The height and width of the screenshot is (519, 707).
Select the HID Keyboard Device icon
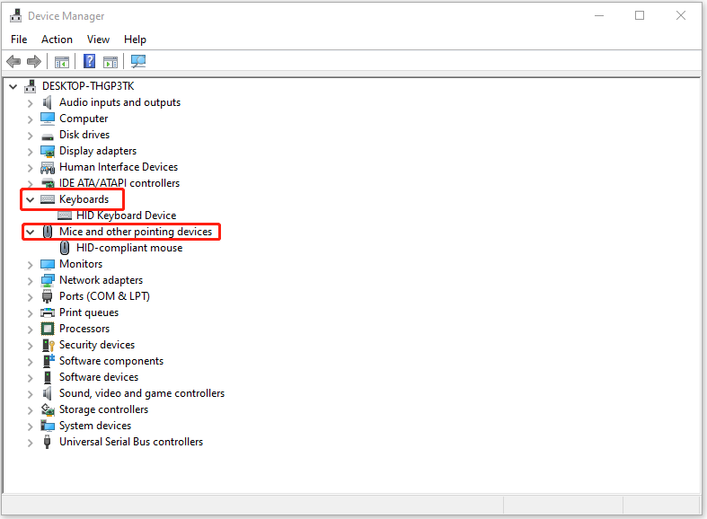pyautogui.click(x=65, y=216)
